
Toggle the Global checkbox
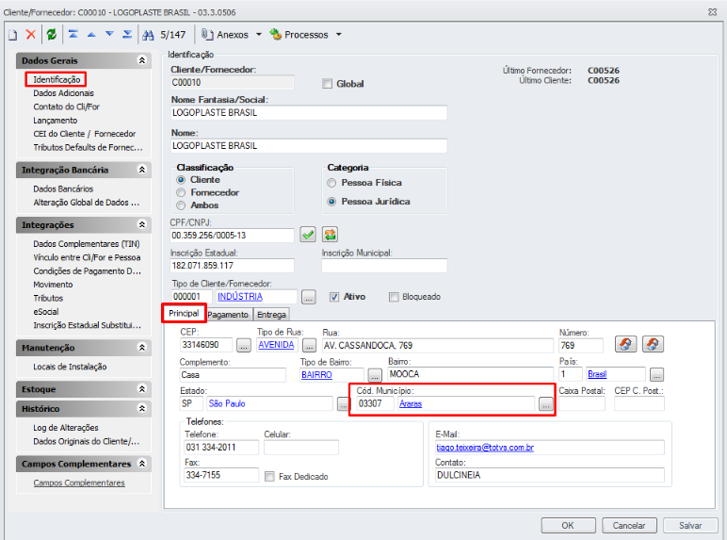tap(328, 84)
